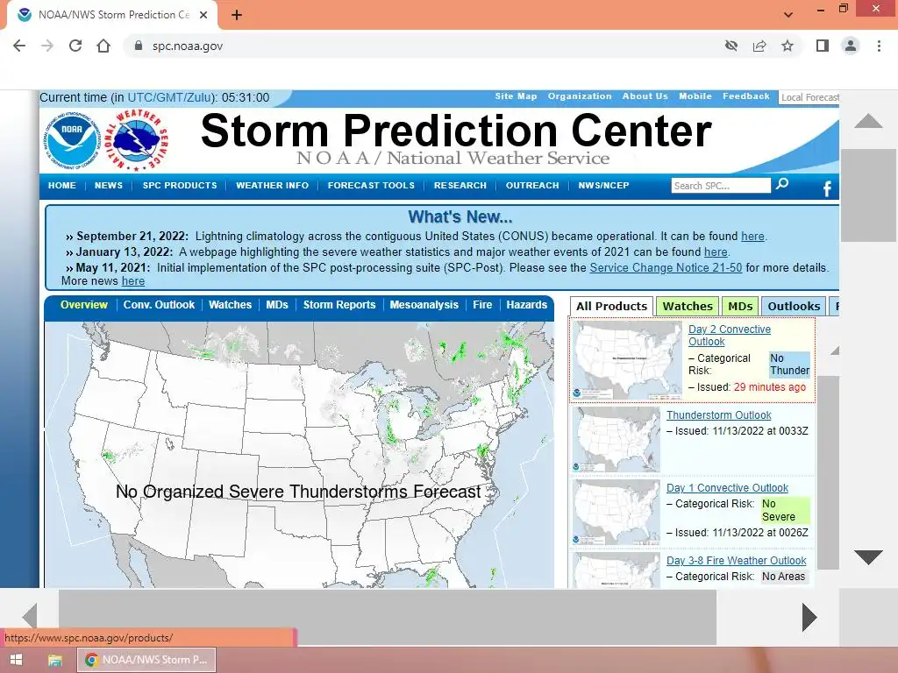Open Day 2 Convective Outlook link

729,336
